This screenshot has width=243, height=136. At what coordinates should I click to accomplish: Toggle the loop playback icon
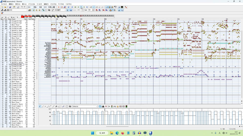(x=68, y=7)
